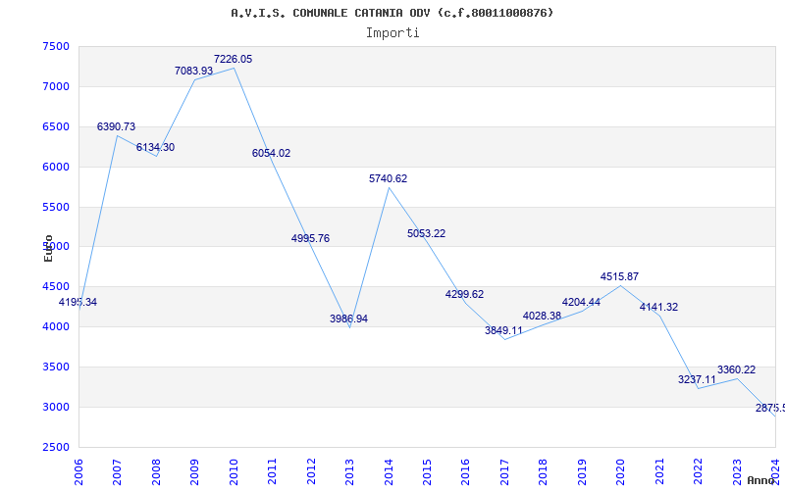Select the X-axis year 2014
Screen dimensions: 785x490
pyautogui.click(x=389, y=471)
